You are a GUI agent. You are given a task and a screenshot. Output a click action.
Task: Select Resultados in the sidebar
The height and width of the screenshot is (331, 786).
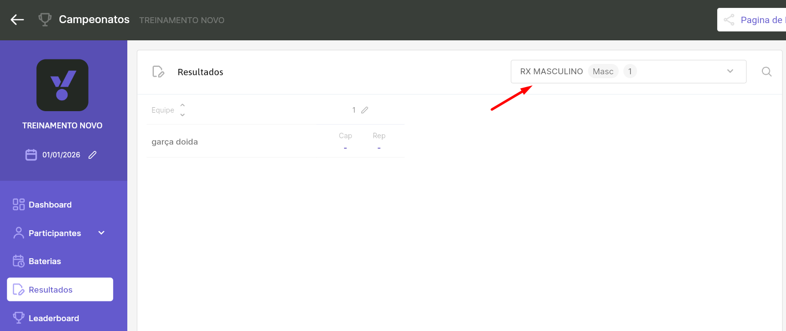60,290
